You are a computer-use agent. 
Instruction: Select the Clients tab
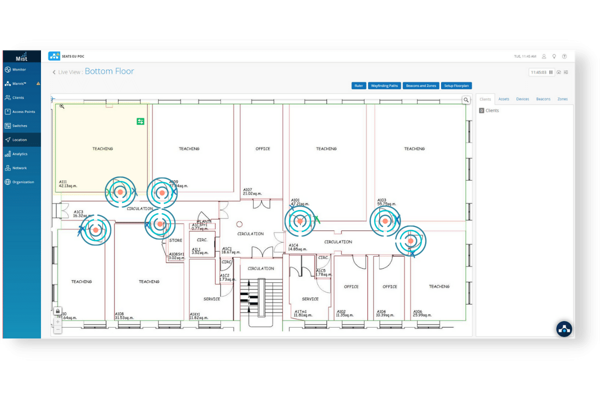coord(485,99)
